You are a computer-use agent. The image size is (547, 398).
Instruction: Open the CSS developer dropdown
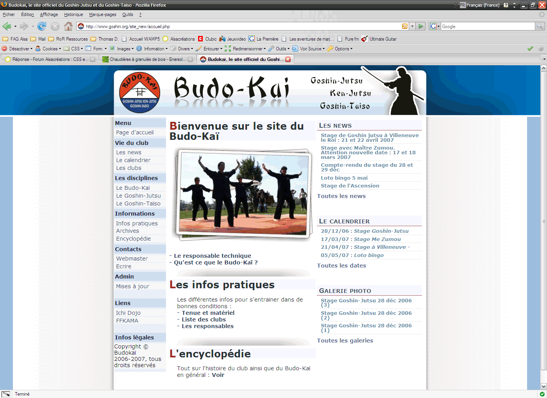pos(73,48)
